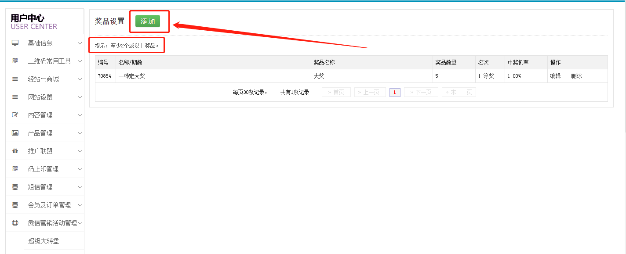Screen dimensions: 626x254
Task: Click the lifebuoy icon beside 微信营销活动管理
Action: (15, 223)
